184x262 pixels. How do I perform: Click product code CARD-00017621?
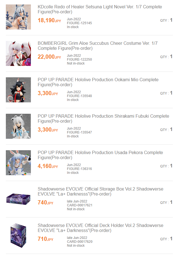[x=80, y=205]
